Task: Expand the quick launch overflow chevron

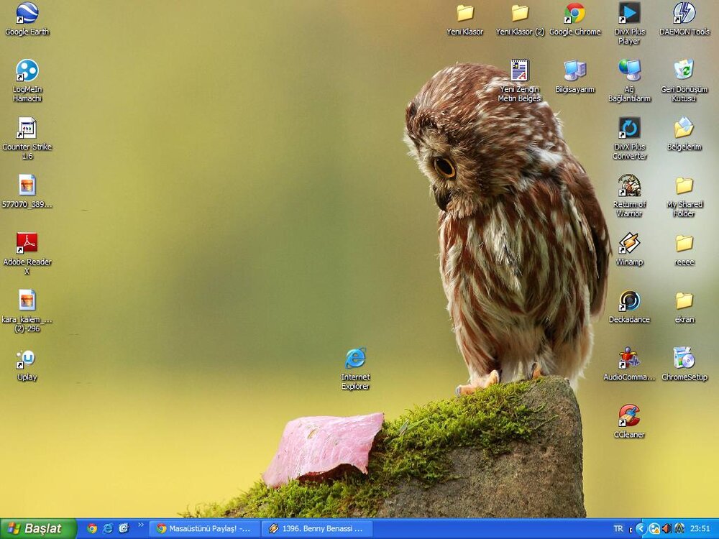Action: point(140,525)
